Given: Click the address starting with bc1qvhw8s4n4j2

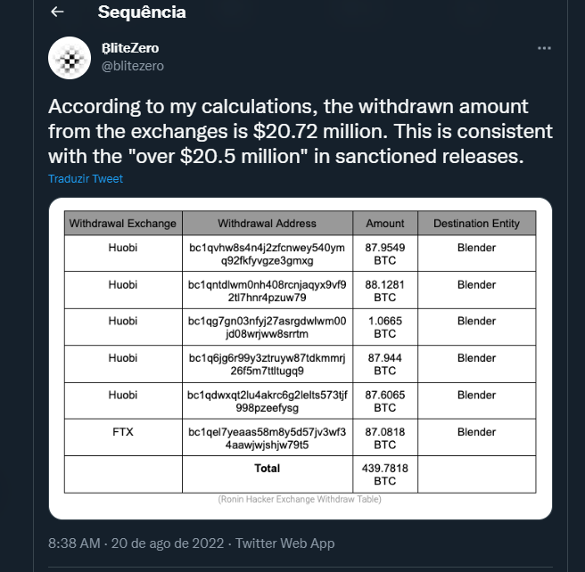Looking at the screenshot, I should 267,254.
